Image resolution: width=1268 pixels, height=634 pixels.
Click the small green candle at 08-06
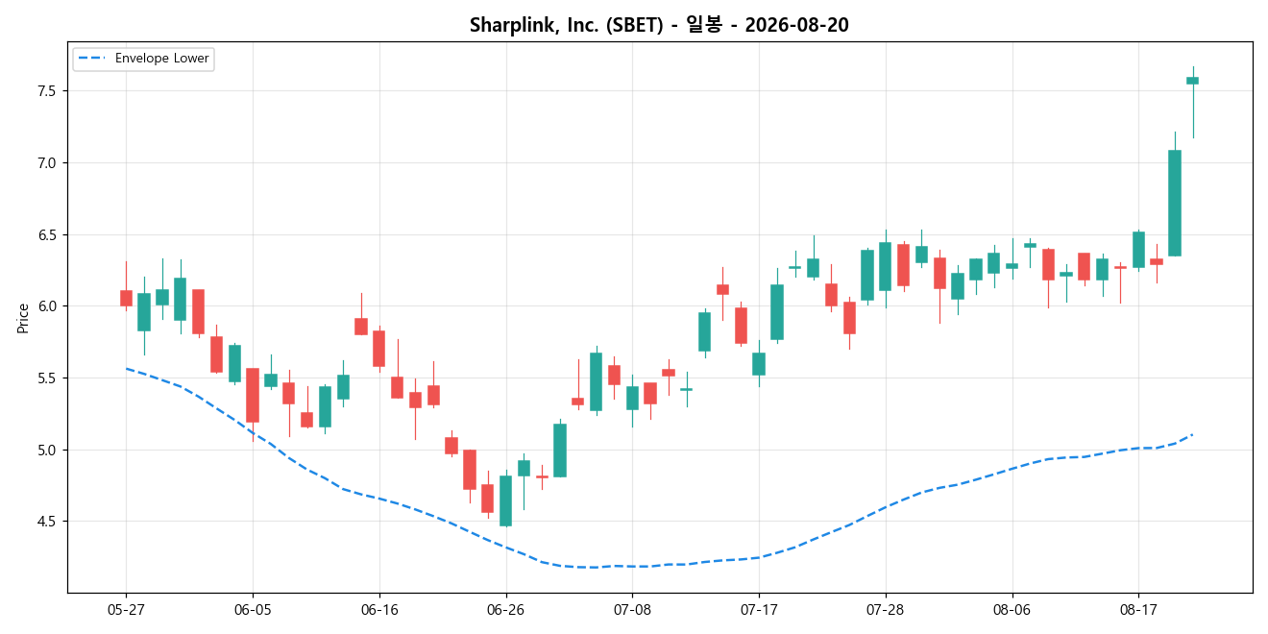pyautogui.click(x=1012, y=266)
